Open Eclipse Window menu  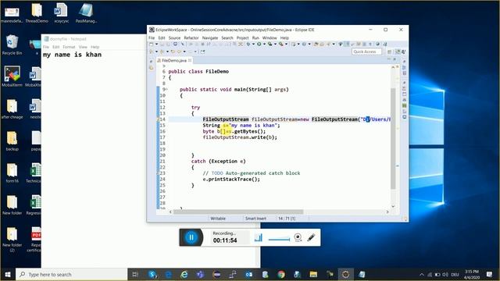click(x=270, y=37)
